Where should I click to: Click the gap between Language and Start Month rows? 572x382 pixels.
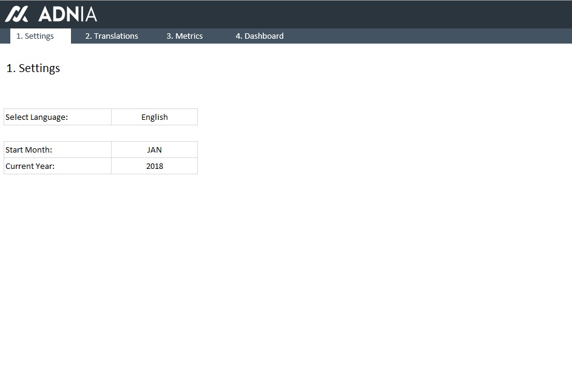[100, 133]
